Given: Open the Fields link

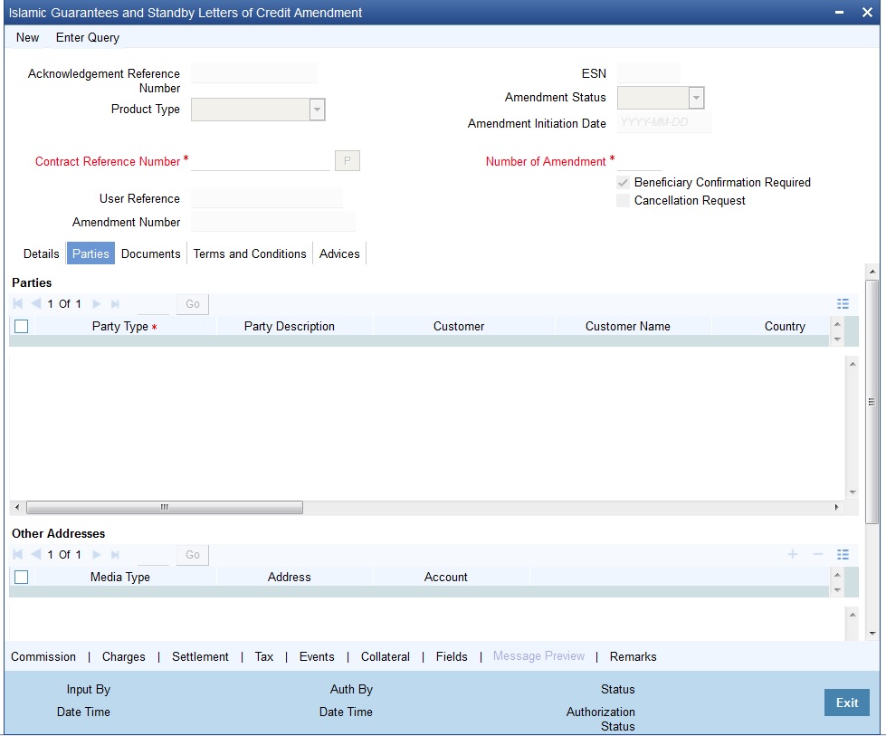Looking at the screenshot, I should tap(452, 657).
